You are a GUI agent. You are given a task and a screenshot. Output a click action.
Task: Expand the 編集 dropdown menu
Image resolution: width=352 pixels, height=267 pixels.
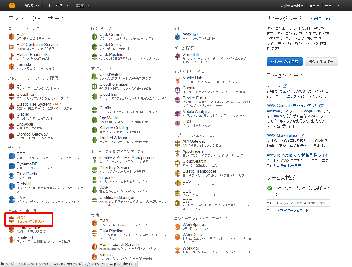coord(83,6)
